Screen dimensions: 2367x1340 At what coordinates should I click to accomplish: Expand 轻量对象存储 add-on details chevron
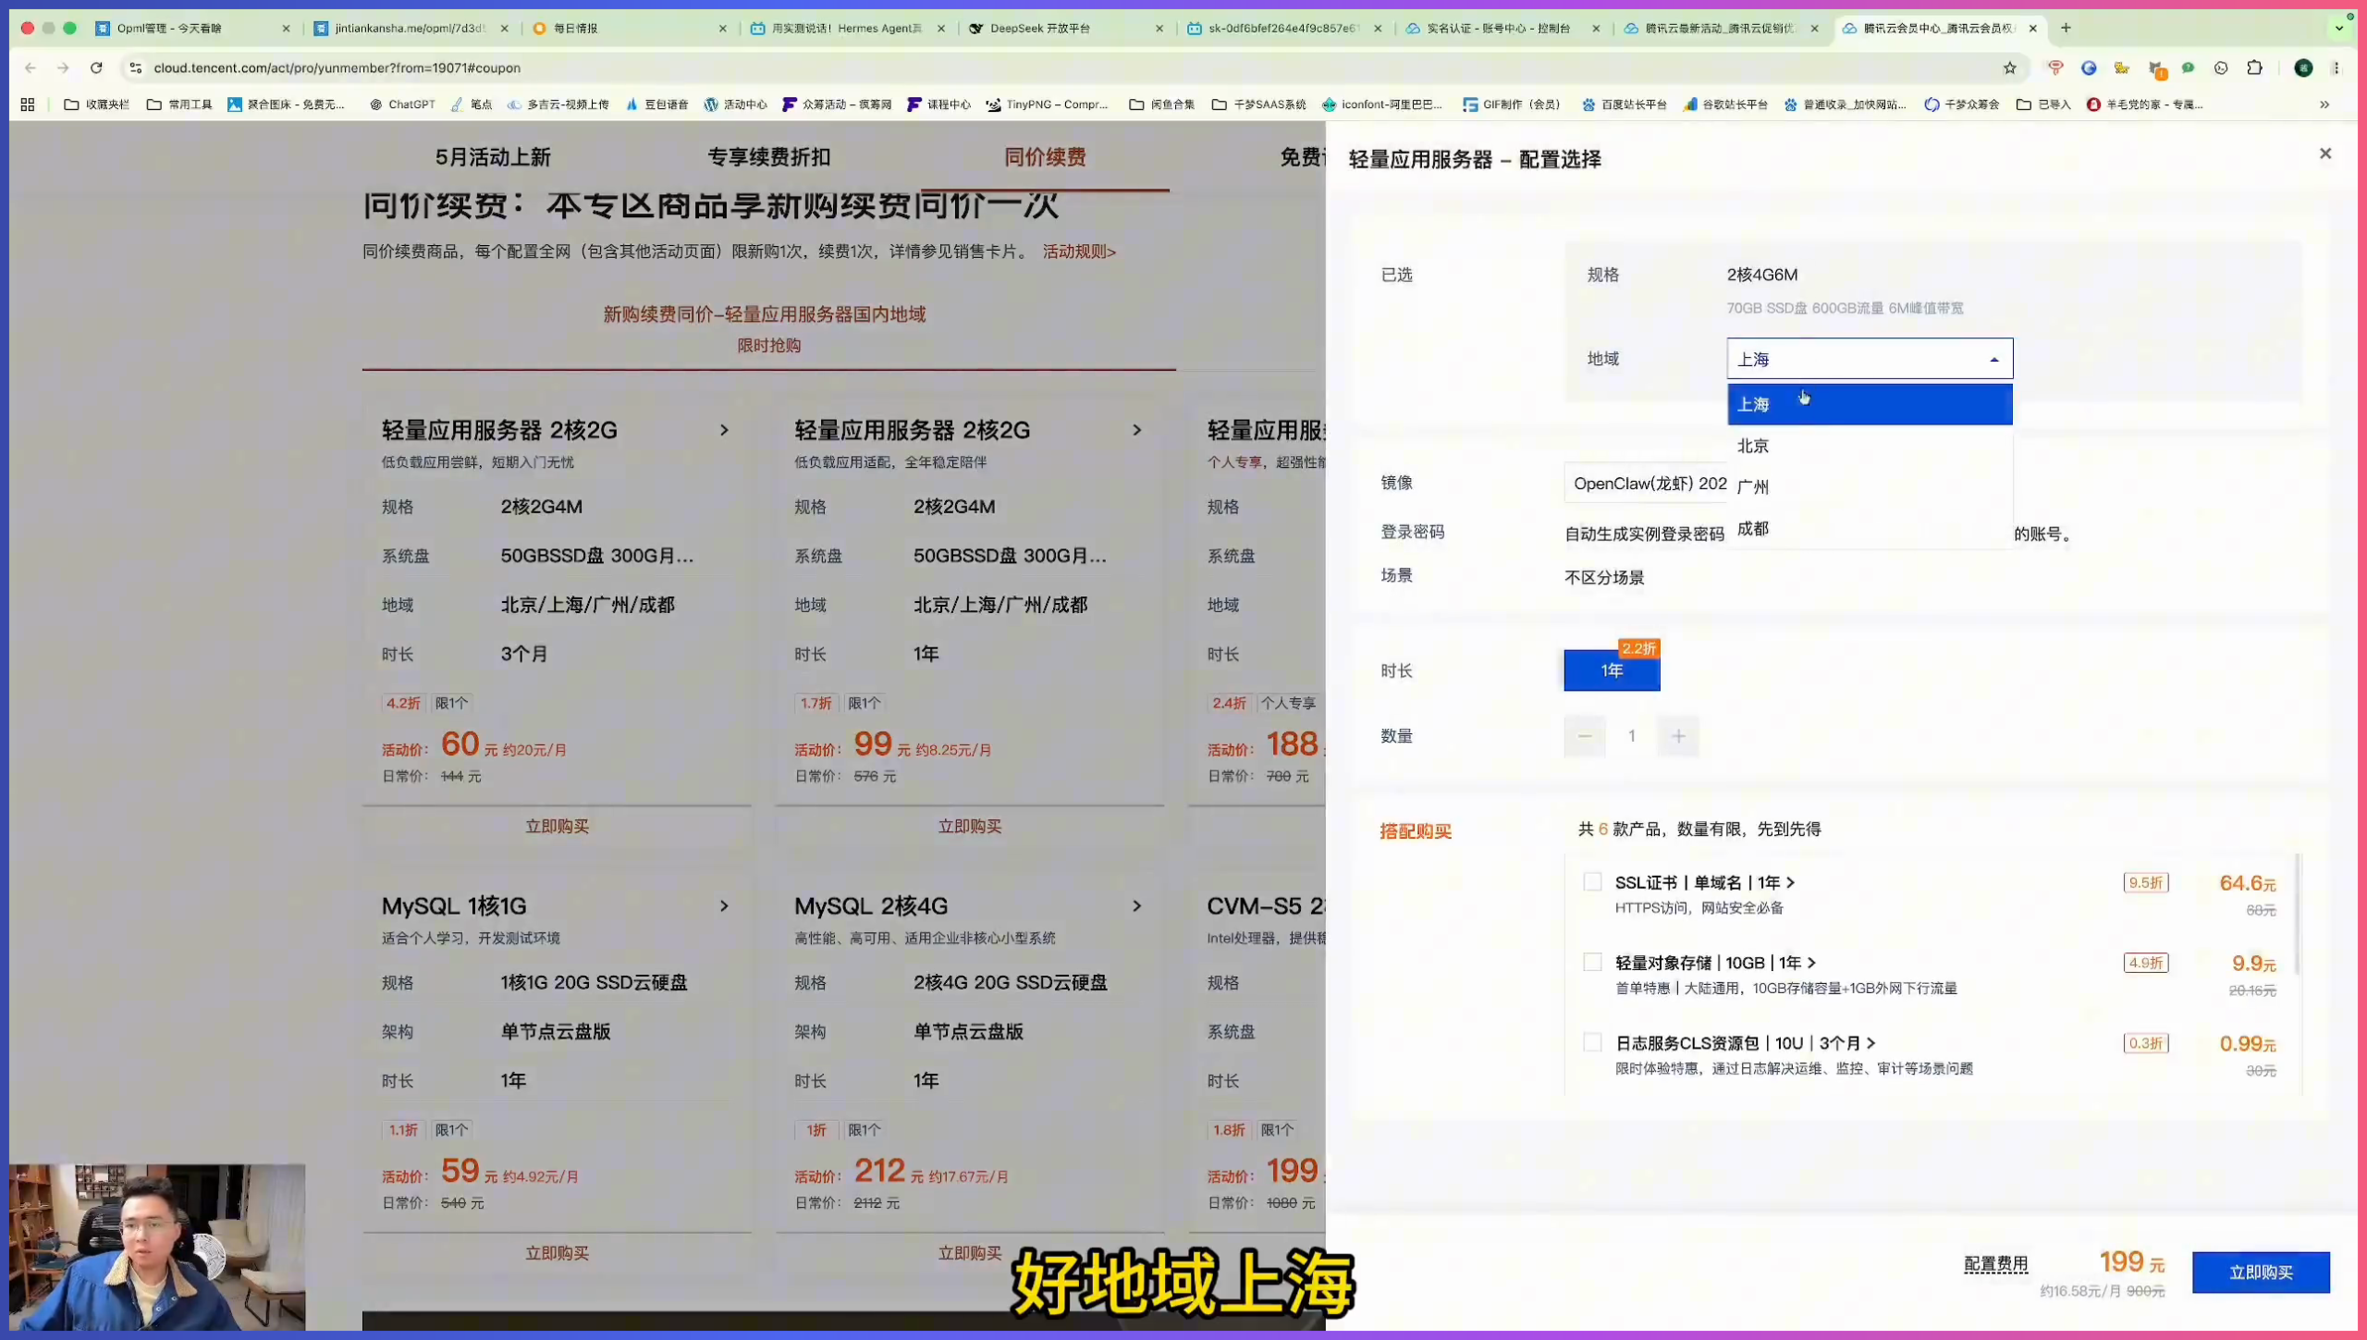[x=1811, y=963]
